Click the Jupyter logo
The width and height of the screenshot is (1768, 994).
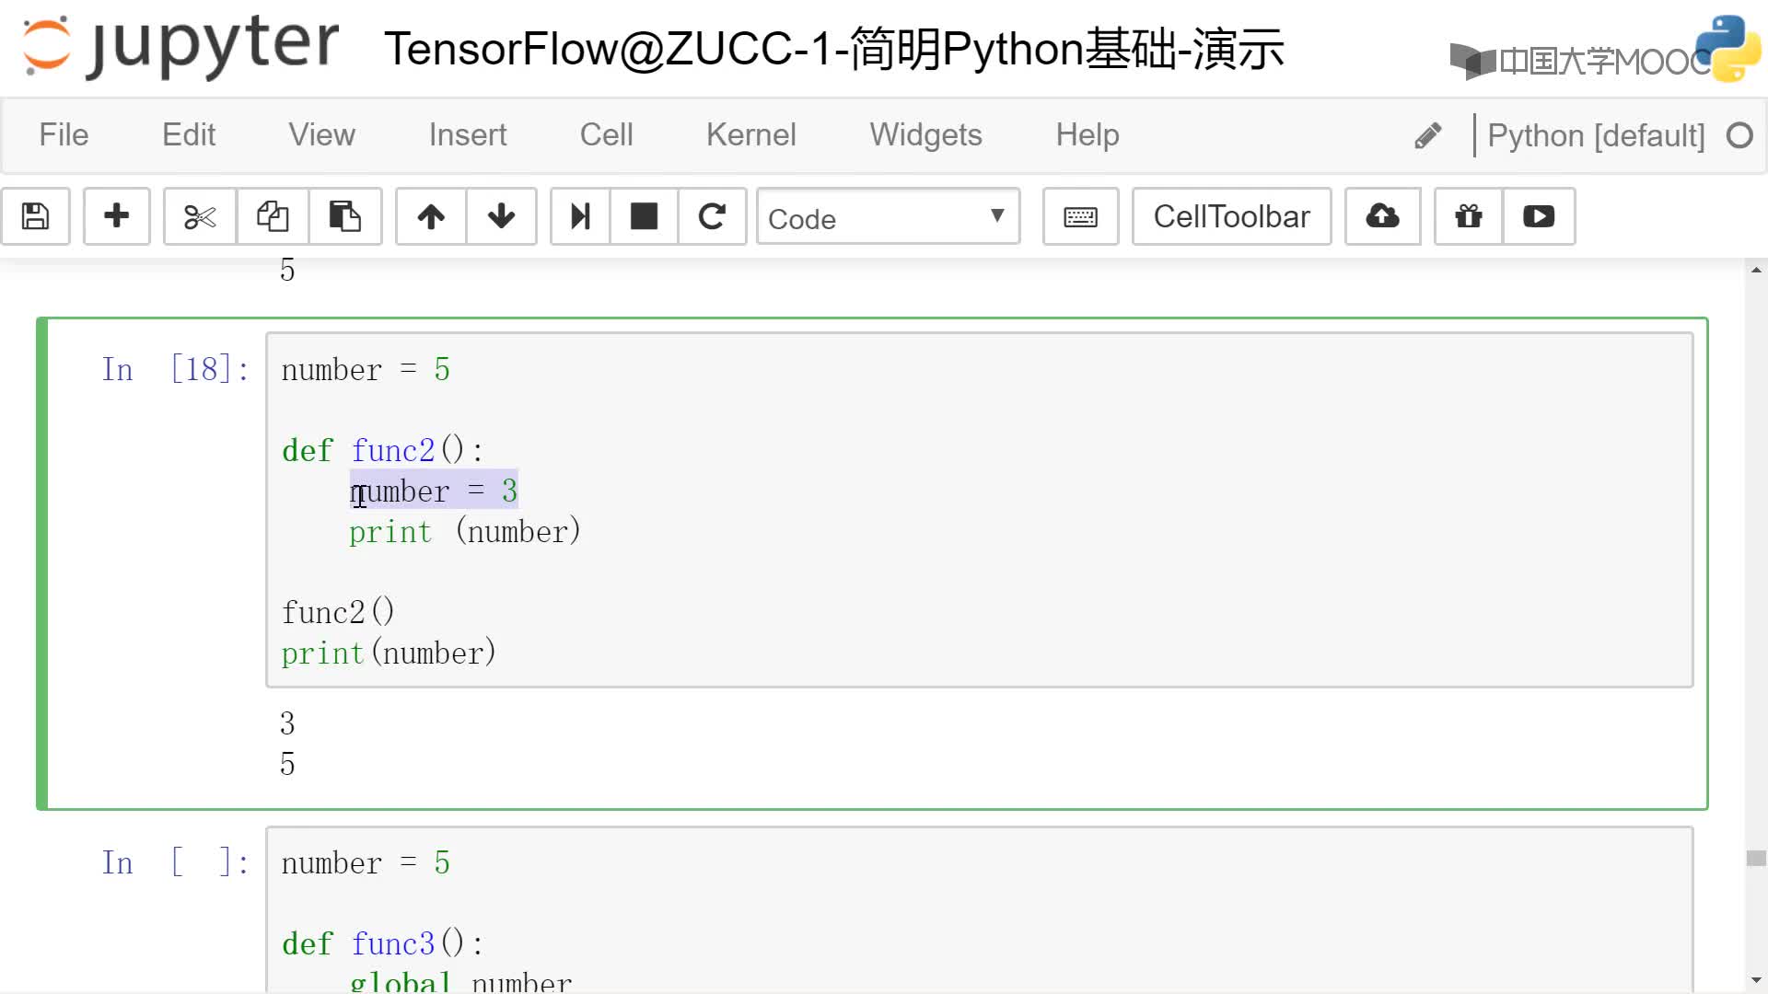click(180, 47)
